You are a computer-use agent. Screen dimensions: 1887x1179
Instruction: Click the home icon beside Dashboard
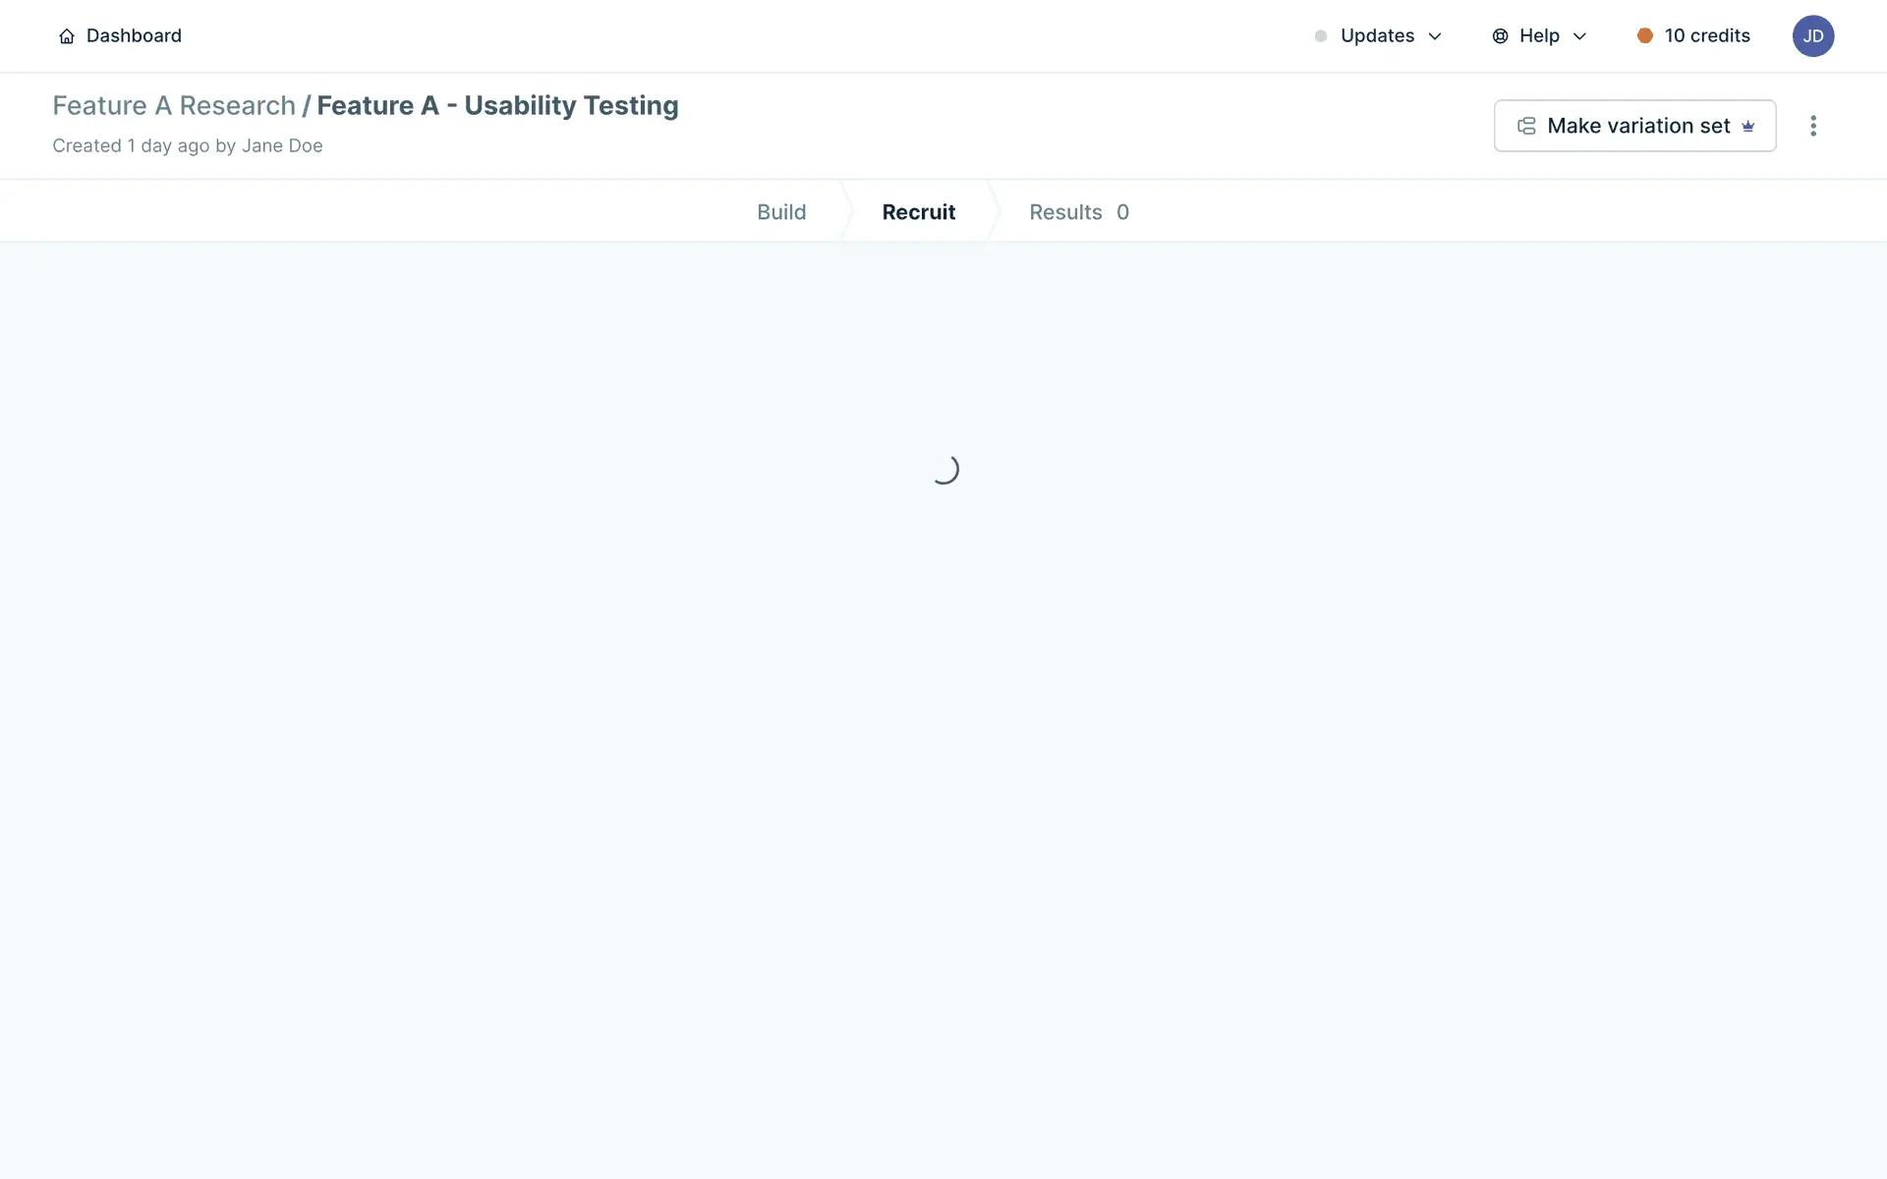67,36
